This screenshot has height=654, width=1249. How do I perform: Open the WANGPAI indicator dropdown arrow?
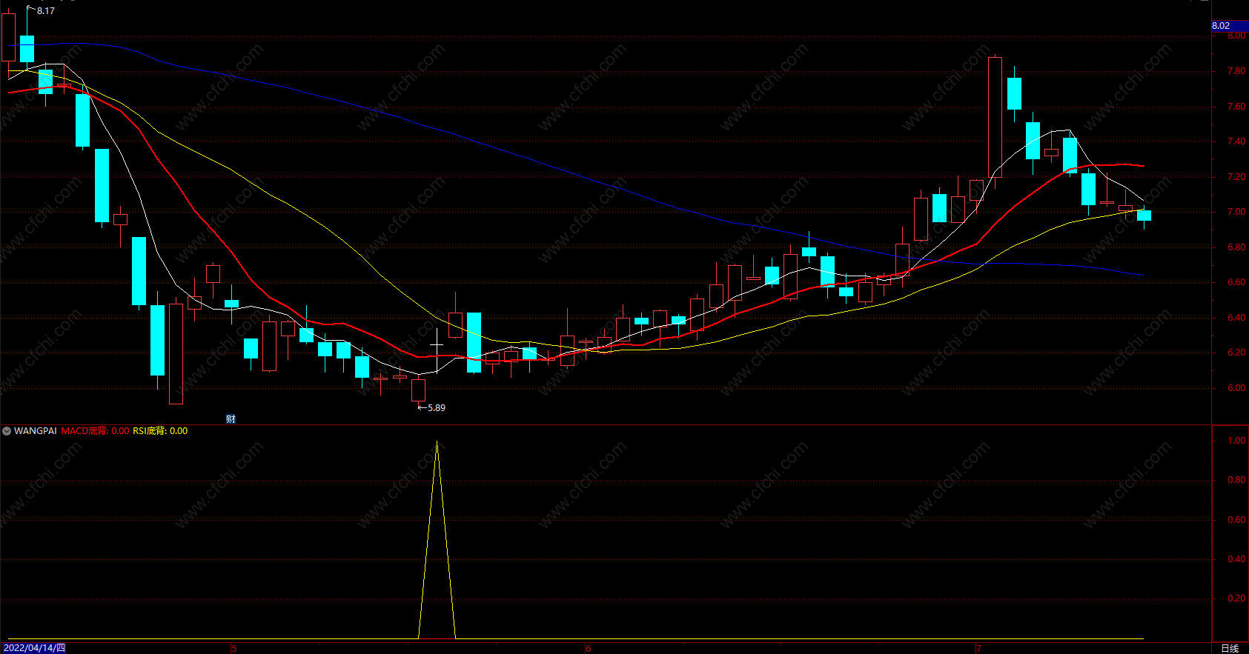pos(7,431)
